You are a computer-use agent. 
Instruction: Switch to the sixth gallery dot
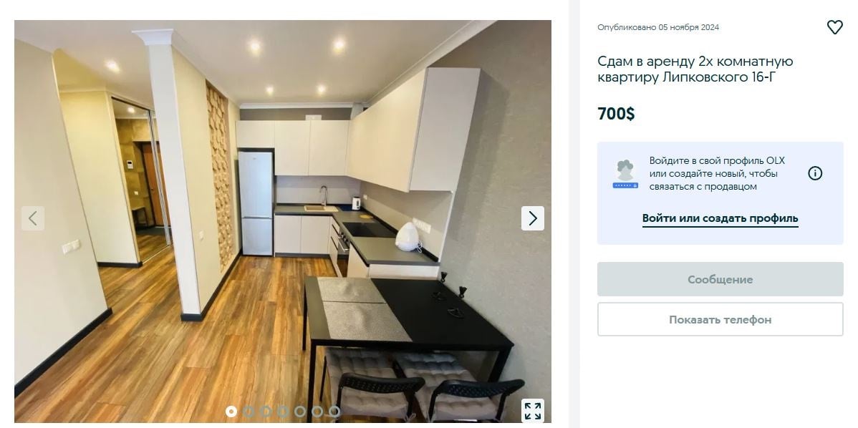pyautogui.click(x=317, y=411)
